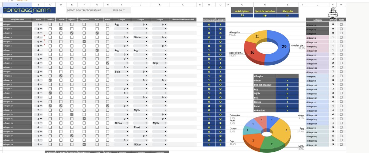Select column A header
Viewport: 369px width, 153px height.
[17, 4]
